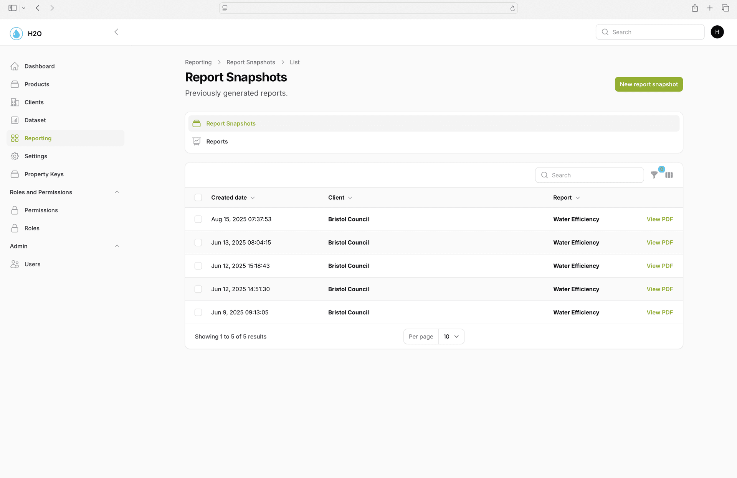
Task: Click the Dashboard home icon
Action: pyautogui.click(x=15, y=66)
